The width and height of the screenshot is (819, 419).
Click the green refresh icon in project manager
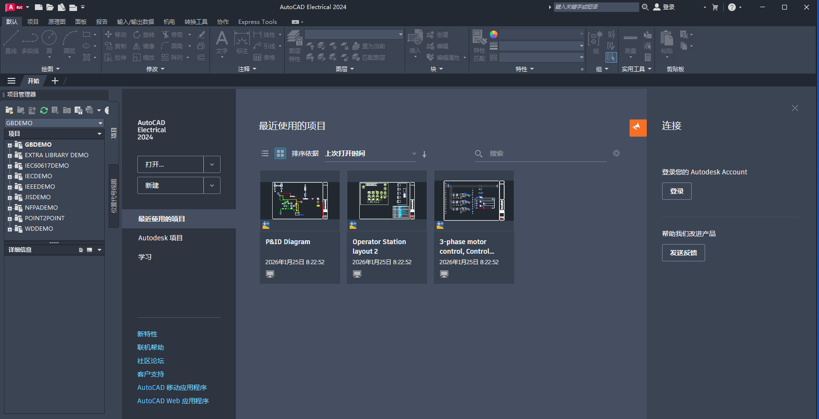tap(44, 110)
